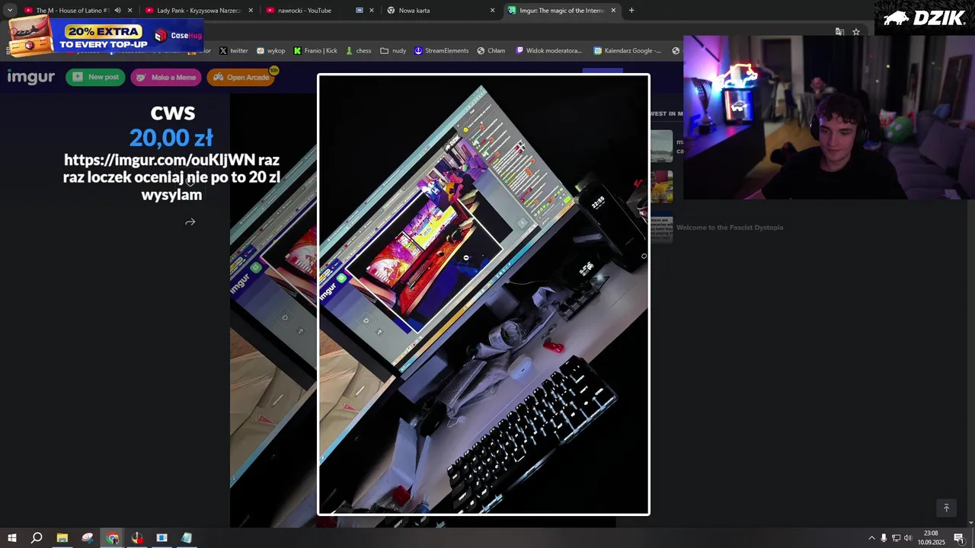Open the StreamElements bookmark
975x548 pixels.
tap(442, 51)
